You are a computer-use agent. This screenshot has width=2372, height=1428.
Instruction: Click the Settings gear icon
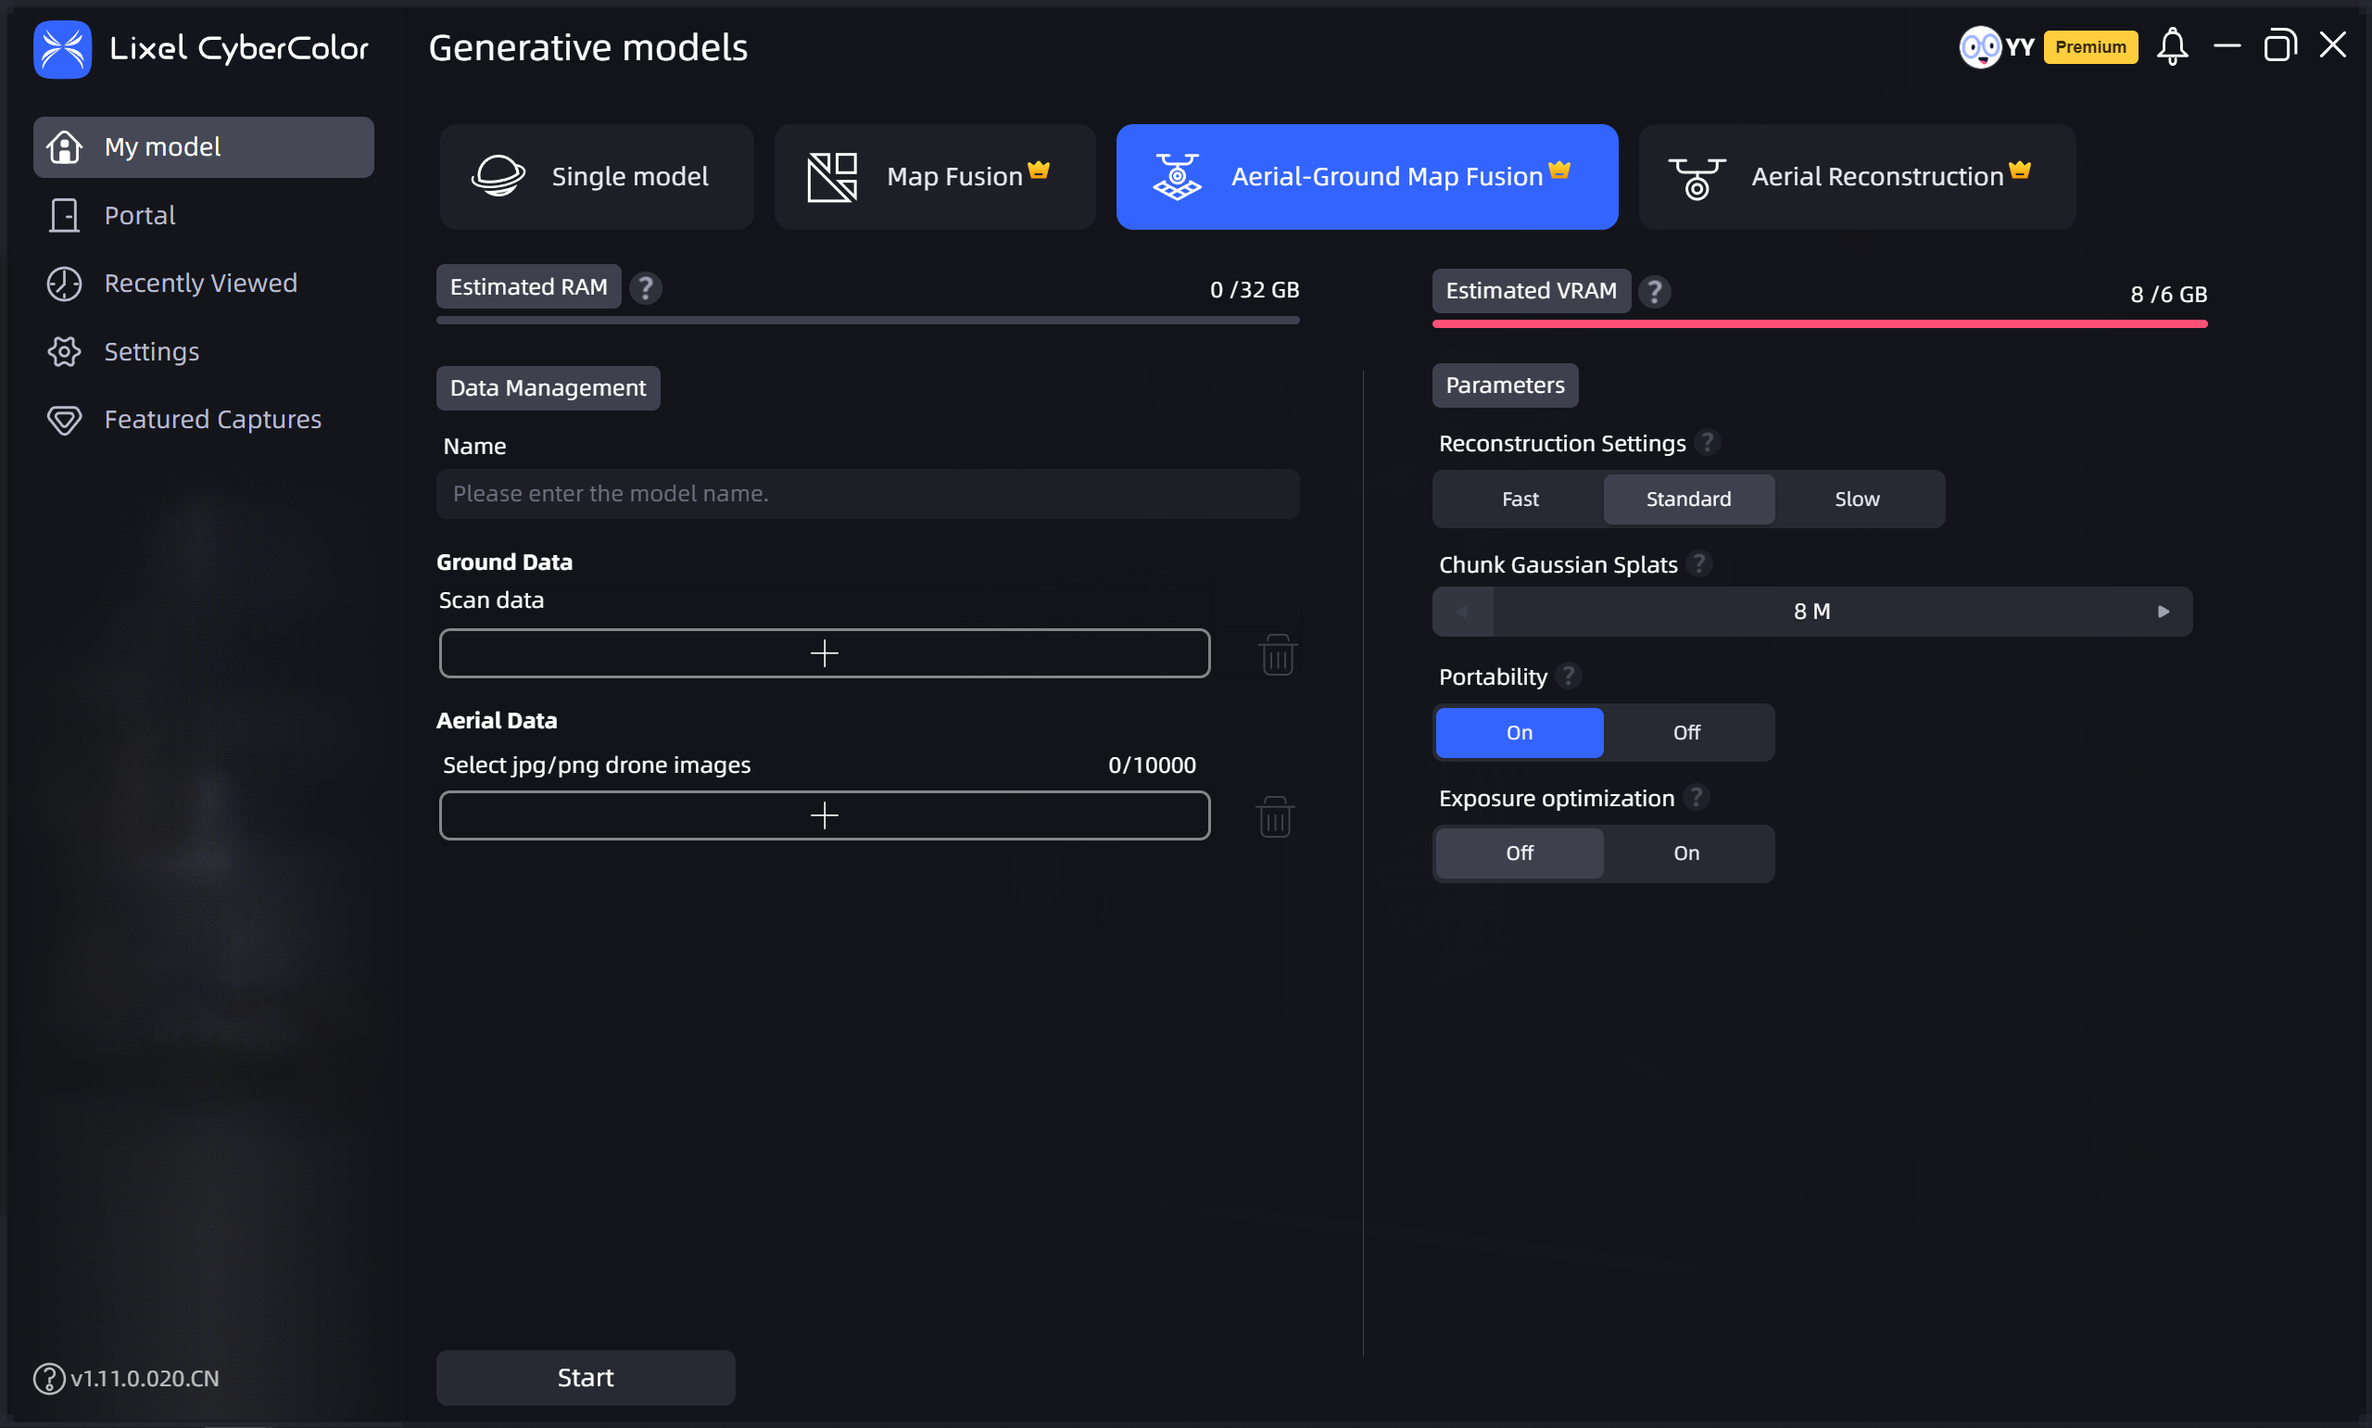click(65, 351)
